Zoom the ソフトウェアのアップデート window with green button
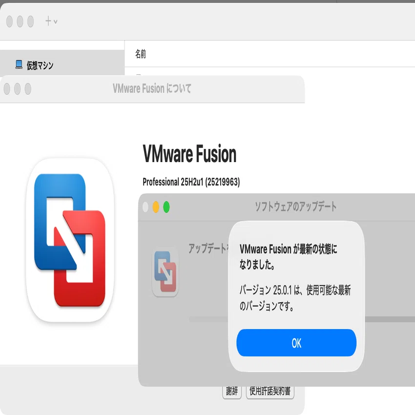 pos(166,207)
